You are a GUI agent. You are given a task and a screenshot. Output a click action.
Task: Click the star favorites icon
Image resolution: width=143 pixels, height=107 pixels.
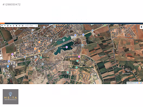click(x=17, y=26)
